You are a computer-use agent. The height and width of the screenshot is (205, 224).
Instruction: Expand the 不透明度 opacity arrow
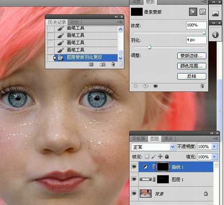coord(215,147)
